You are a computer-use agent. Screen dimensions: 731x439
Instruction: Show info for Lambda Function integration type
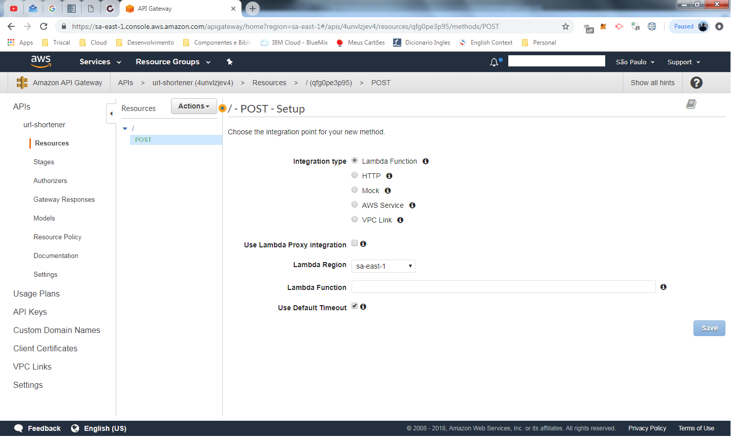(426, 161)
